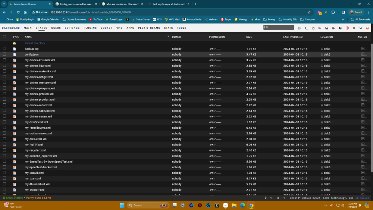The width and height of the screenshot is (373, 210).
Task: Open the file manager copy icon
Action: point(313,28)
